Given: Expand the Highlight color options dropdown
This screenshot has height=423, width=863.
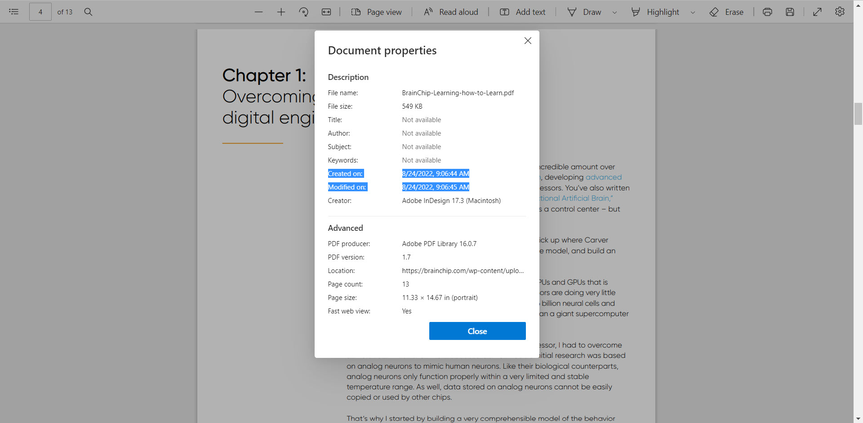Looking at the screenshot, I should click(693, 12).
